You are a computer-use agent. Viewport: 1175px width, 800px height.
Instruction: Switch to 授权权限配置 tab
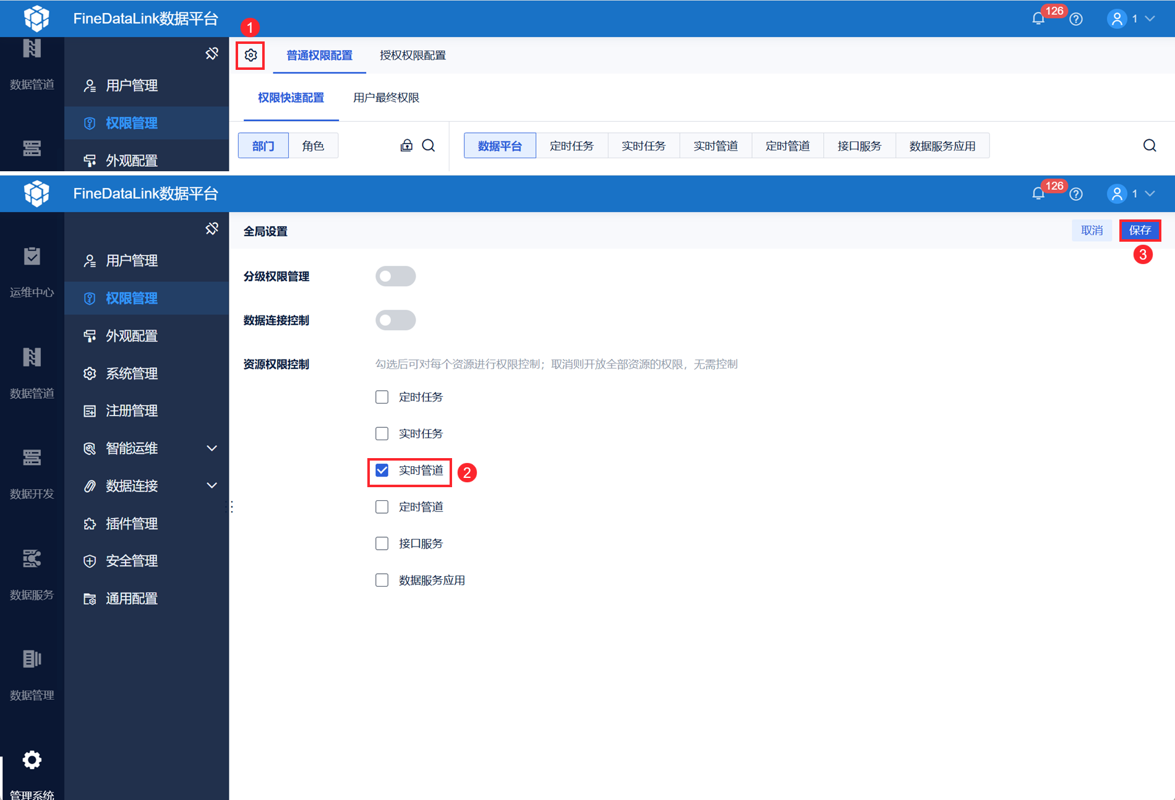[x=412, y=56]
